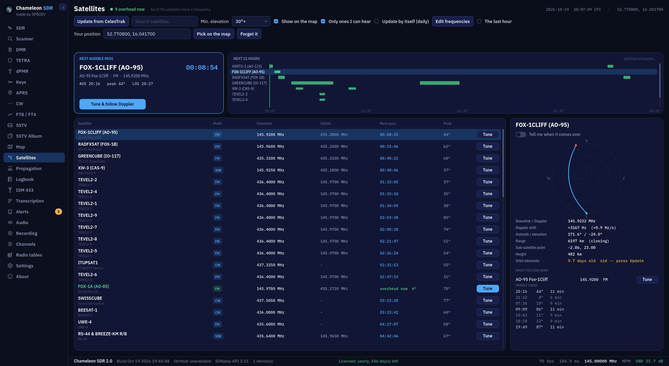Image resolution: width=669 pixels, height=366 pixels.
Task: Click Update from CelesTrak button
Action: point(101,21)
